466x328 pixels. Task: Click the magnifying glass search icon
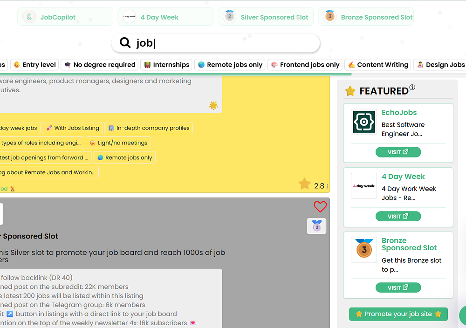point(125,43)
